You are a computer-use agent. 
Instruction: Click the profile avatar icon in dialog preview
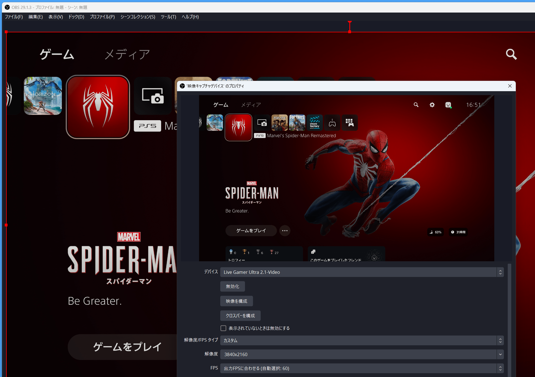point(448,105)
